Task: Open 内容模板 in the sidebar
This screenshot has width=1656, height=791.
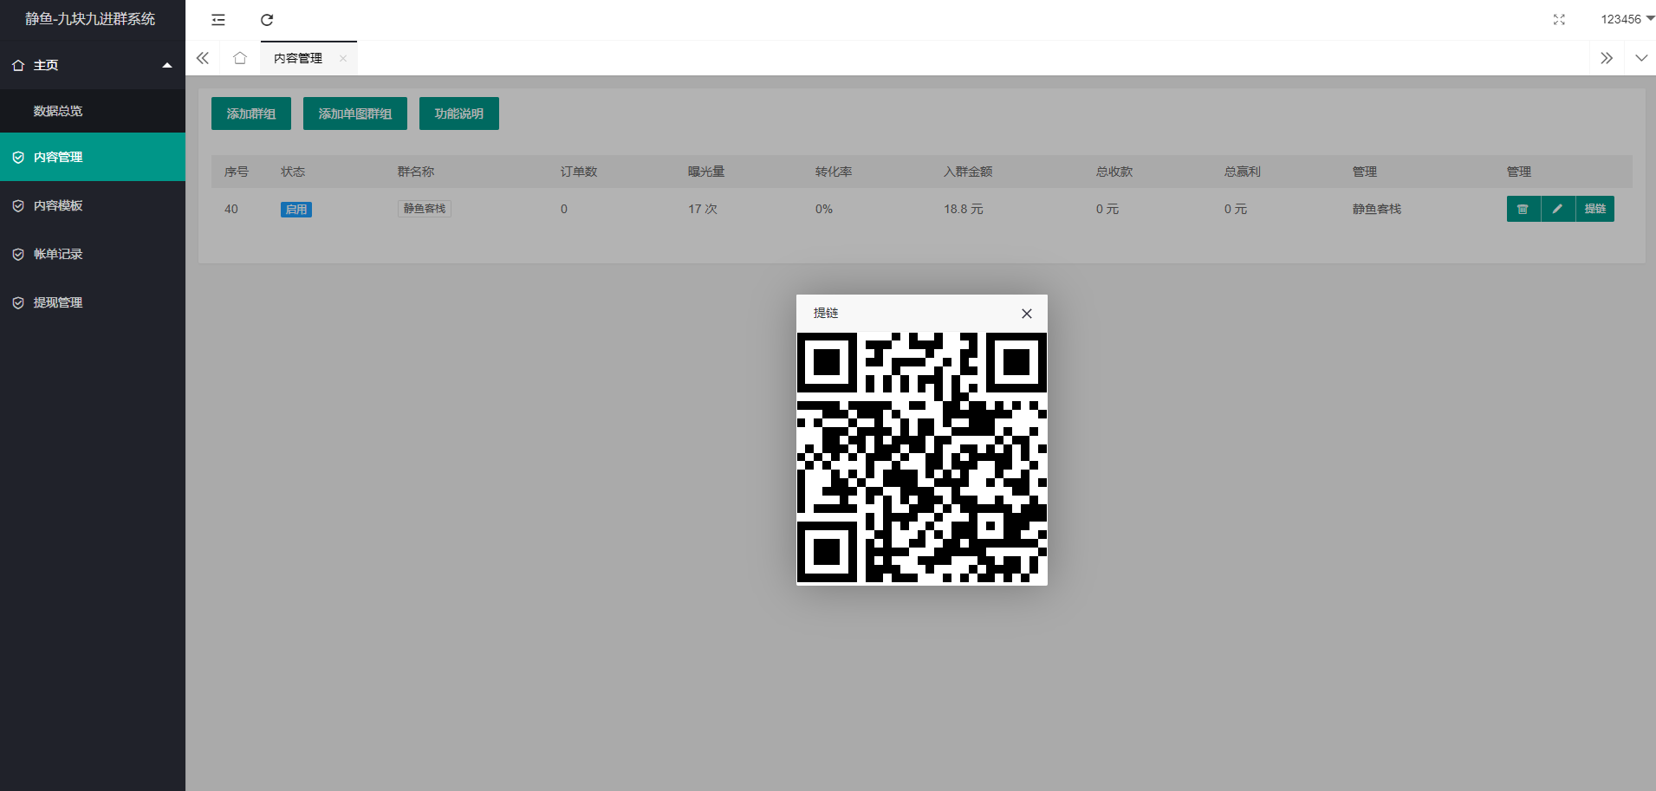Action: (x=93, y=205)
